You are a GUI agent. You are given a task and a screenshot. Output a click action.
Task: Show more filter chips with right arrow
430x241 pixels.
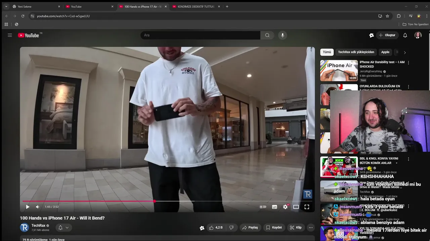405,53
